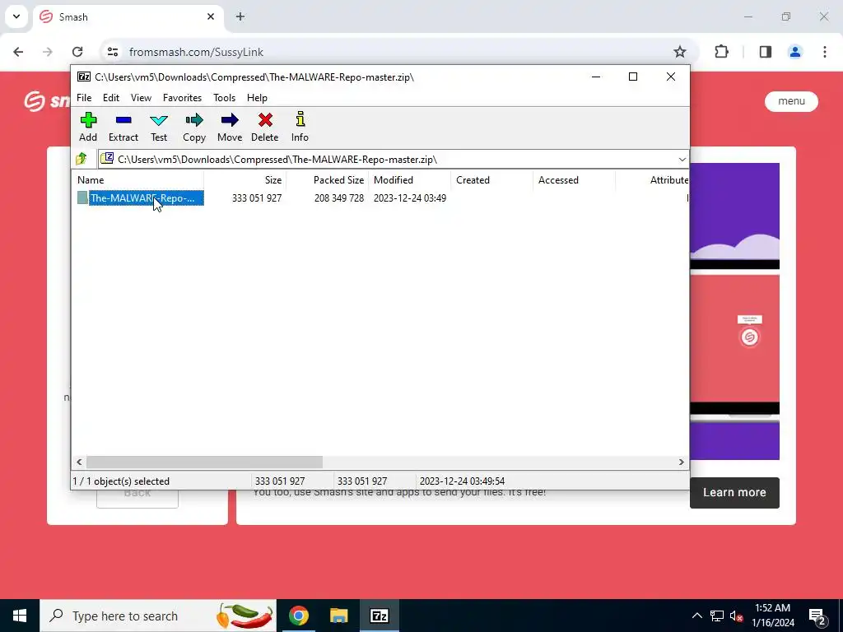Sort by Accessed column header
Image resolution: width=843 pixels, height=632 pixels.
[x=574, y=180]
